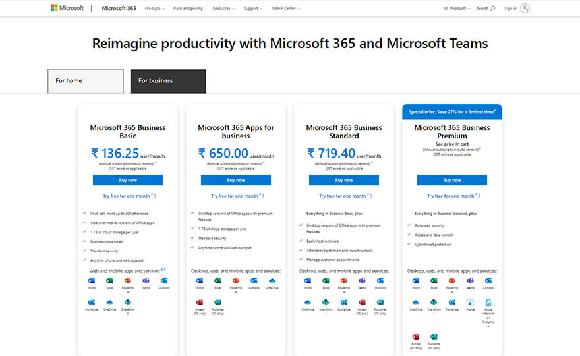Click the Microsoft 365 Business Basic title
This screenshot has width=580, height=356.
(x=128, y=131)
